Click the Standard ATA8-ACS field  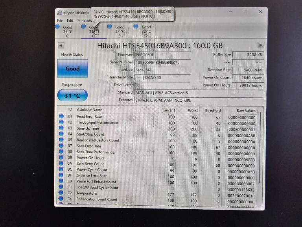point(199,93)
